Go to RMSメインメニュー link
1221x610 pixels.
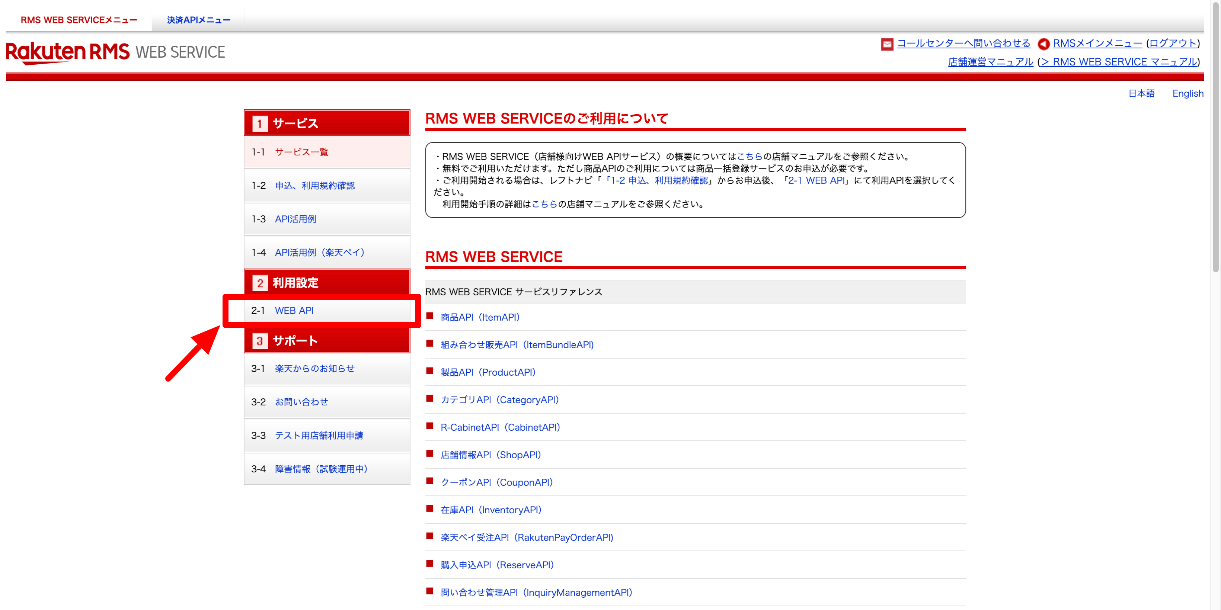[x=1097, y=43]
